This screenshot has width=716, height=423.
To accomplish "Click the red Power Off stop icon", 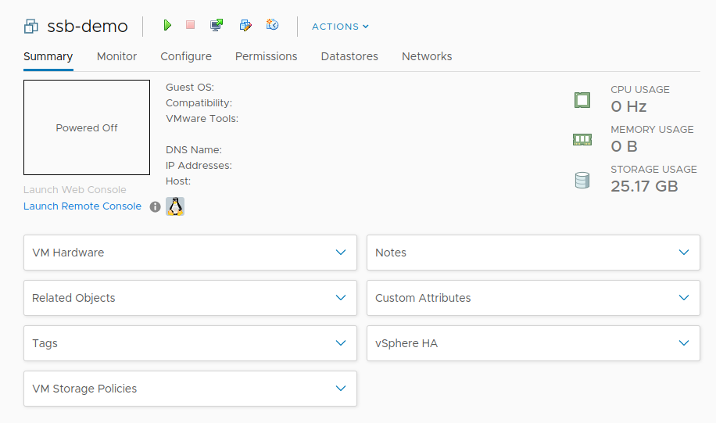I will point(190,25).
